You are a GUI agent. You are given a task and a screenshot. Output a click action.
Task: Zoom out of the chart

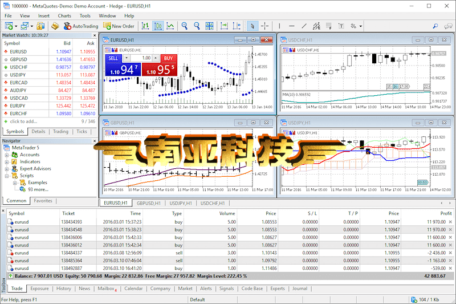click(197, 26)
